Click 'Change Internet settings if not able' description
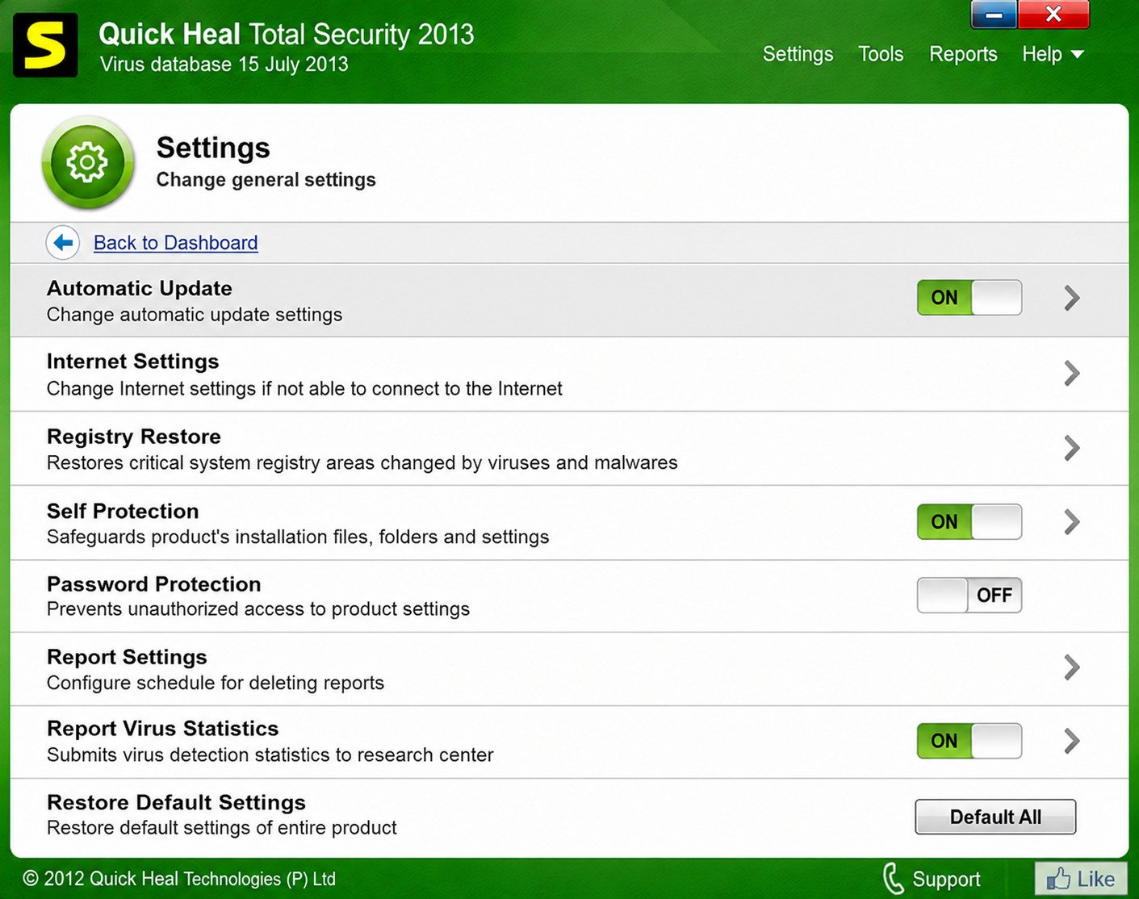 click(x=304, y=388)
